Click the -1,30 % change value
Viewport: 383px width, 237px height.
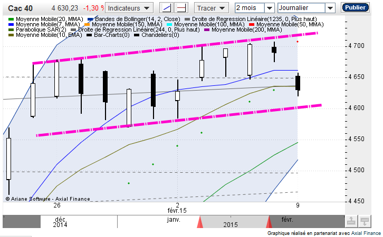[x=94, y=8]
